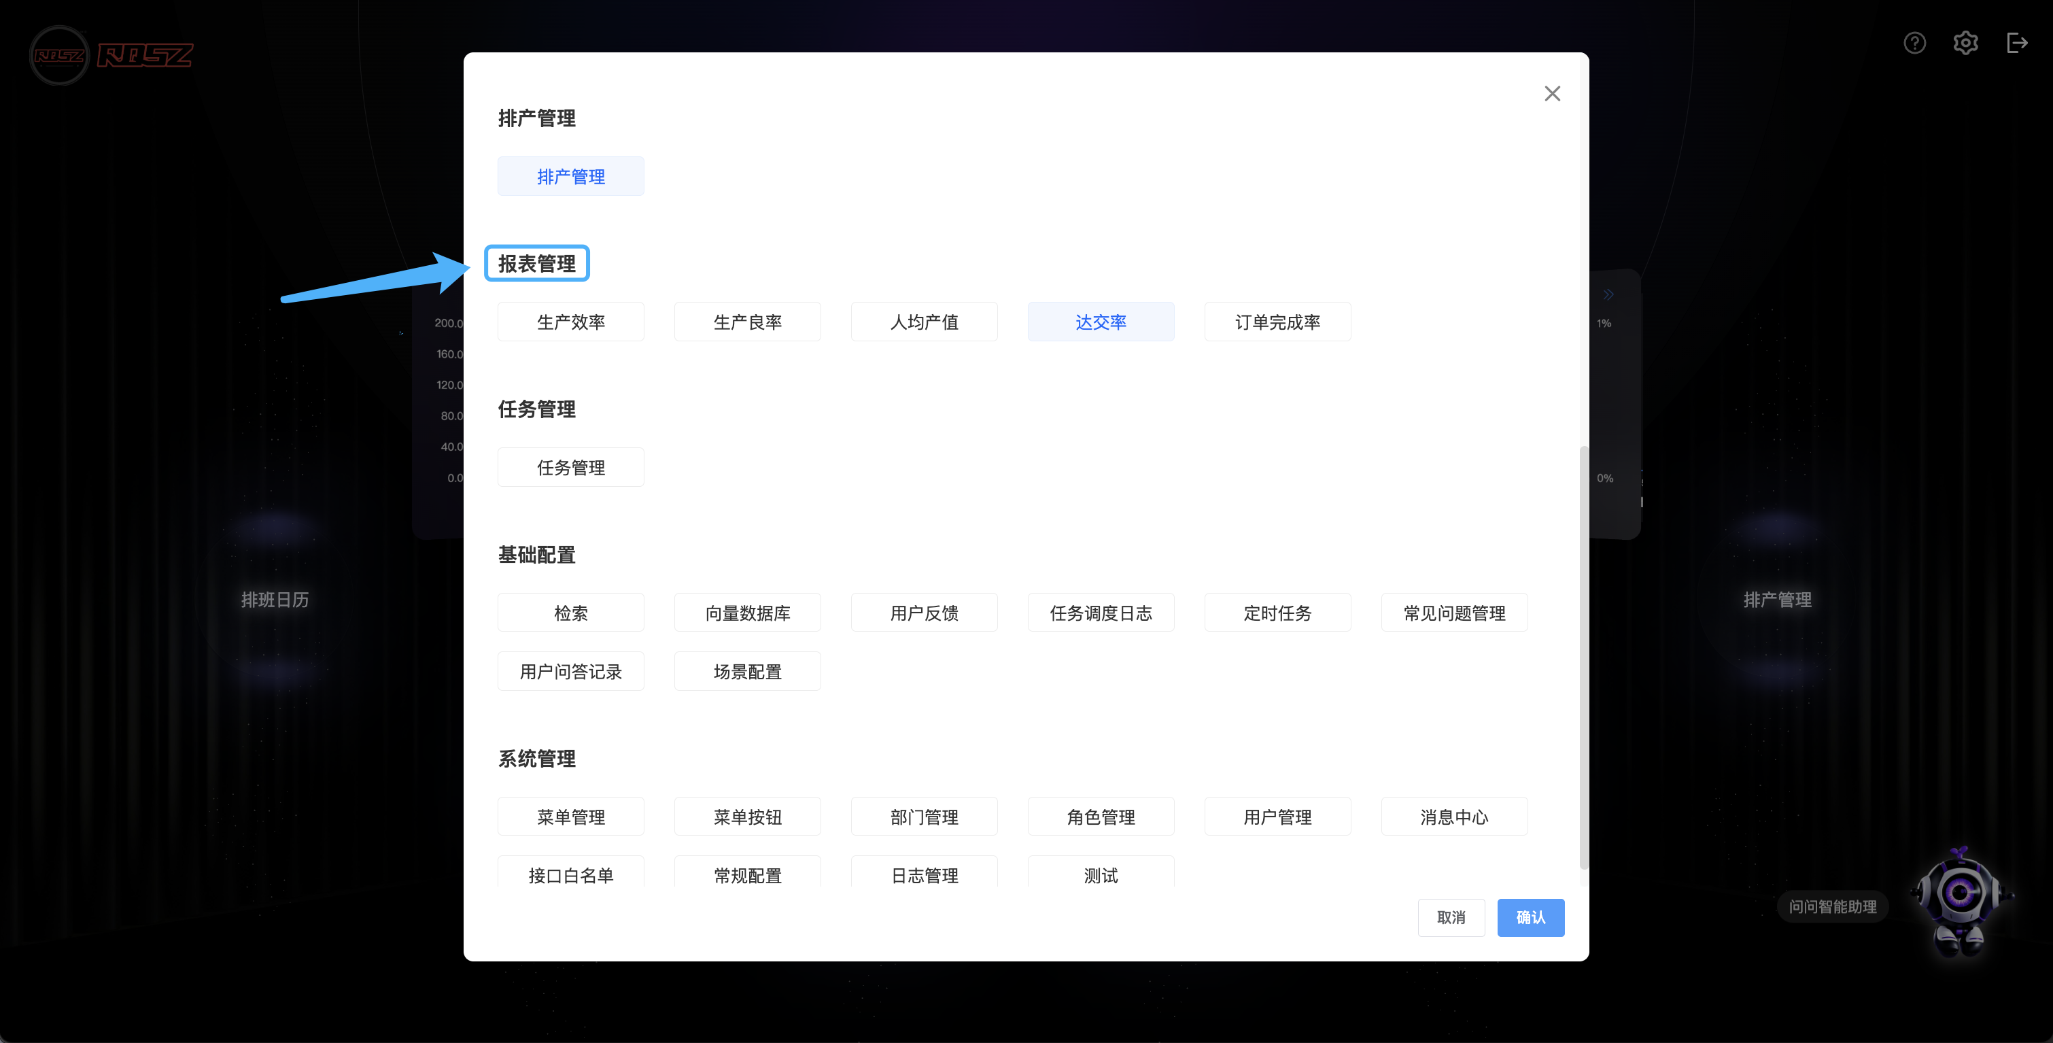Image resolution: width=2053 pixels, height=1043 pixels.
Task: Click the help question mark icon
Action: click(1914, 43)
